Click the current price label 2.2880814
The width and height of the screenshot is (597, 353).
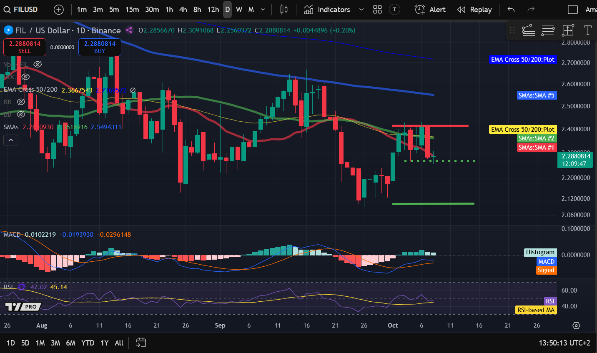576,160
